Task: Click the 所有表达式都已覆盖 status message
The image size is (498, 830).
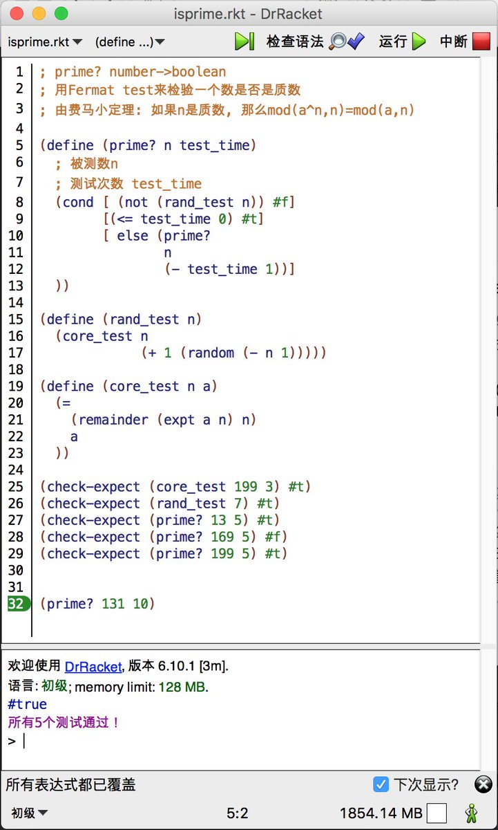Action: tap(70, 784)
